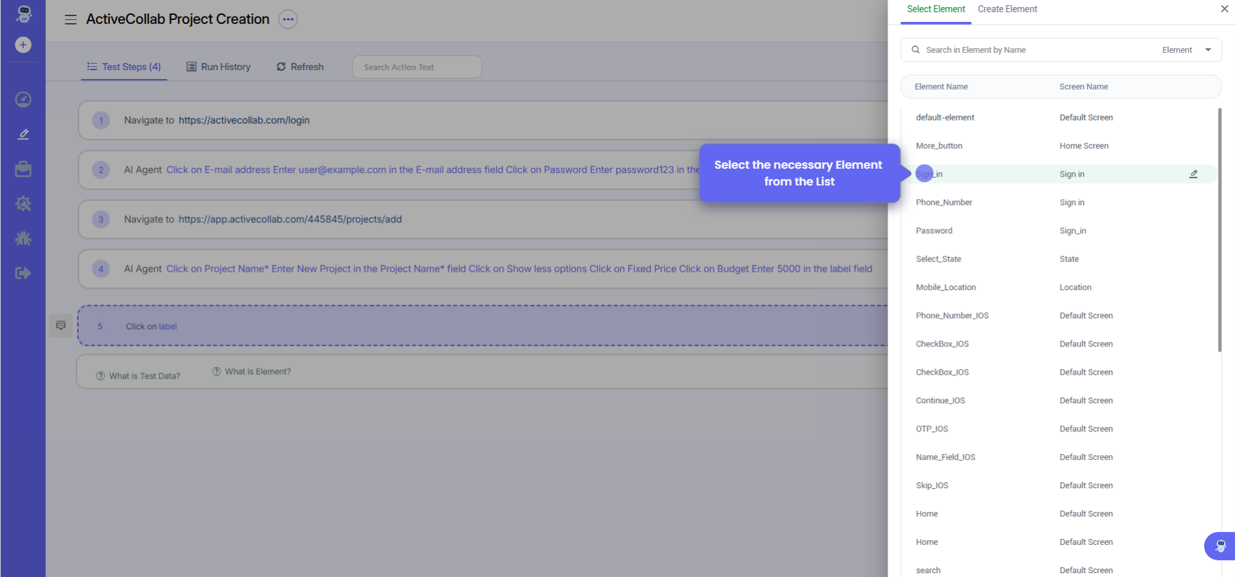Click the pencil edit icon in sidebar
The width and height of the screenshot is (1235, 577).
(23, 134)
